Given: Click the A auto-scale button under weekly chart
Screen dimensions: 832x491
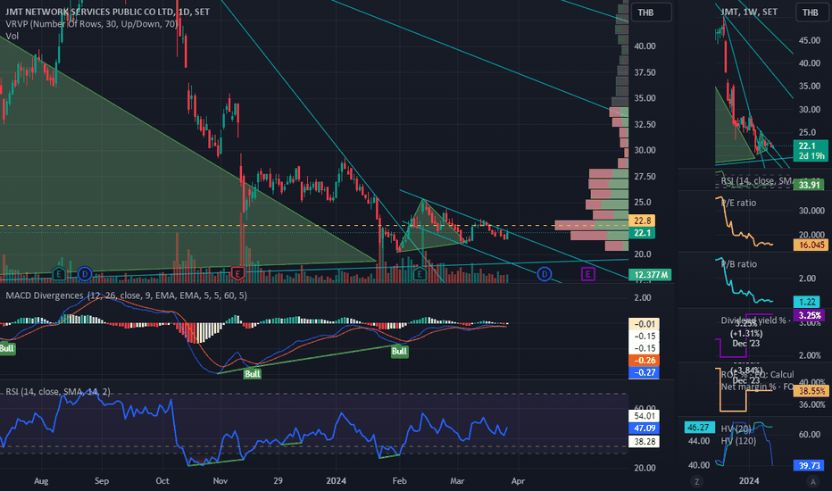Looking at the screenshot, I should coord(812,481).
